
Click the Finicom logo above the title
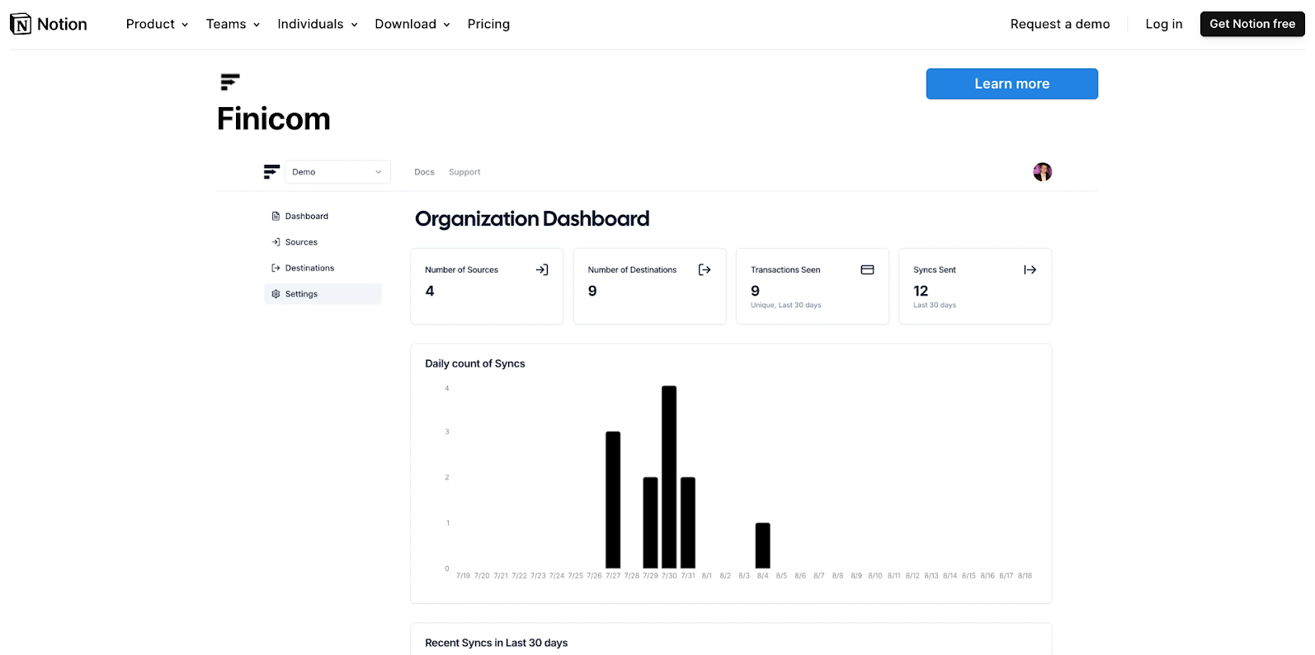click(x=230, y=82)
